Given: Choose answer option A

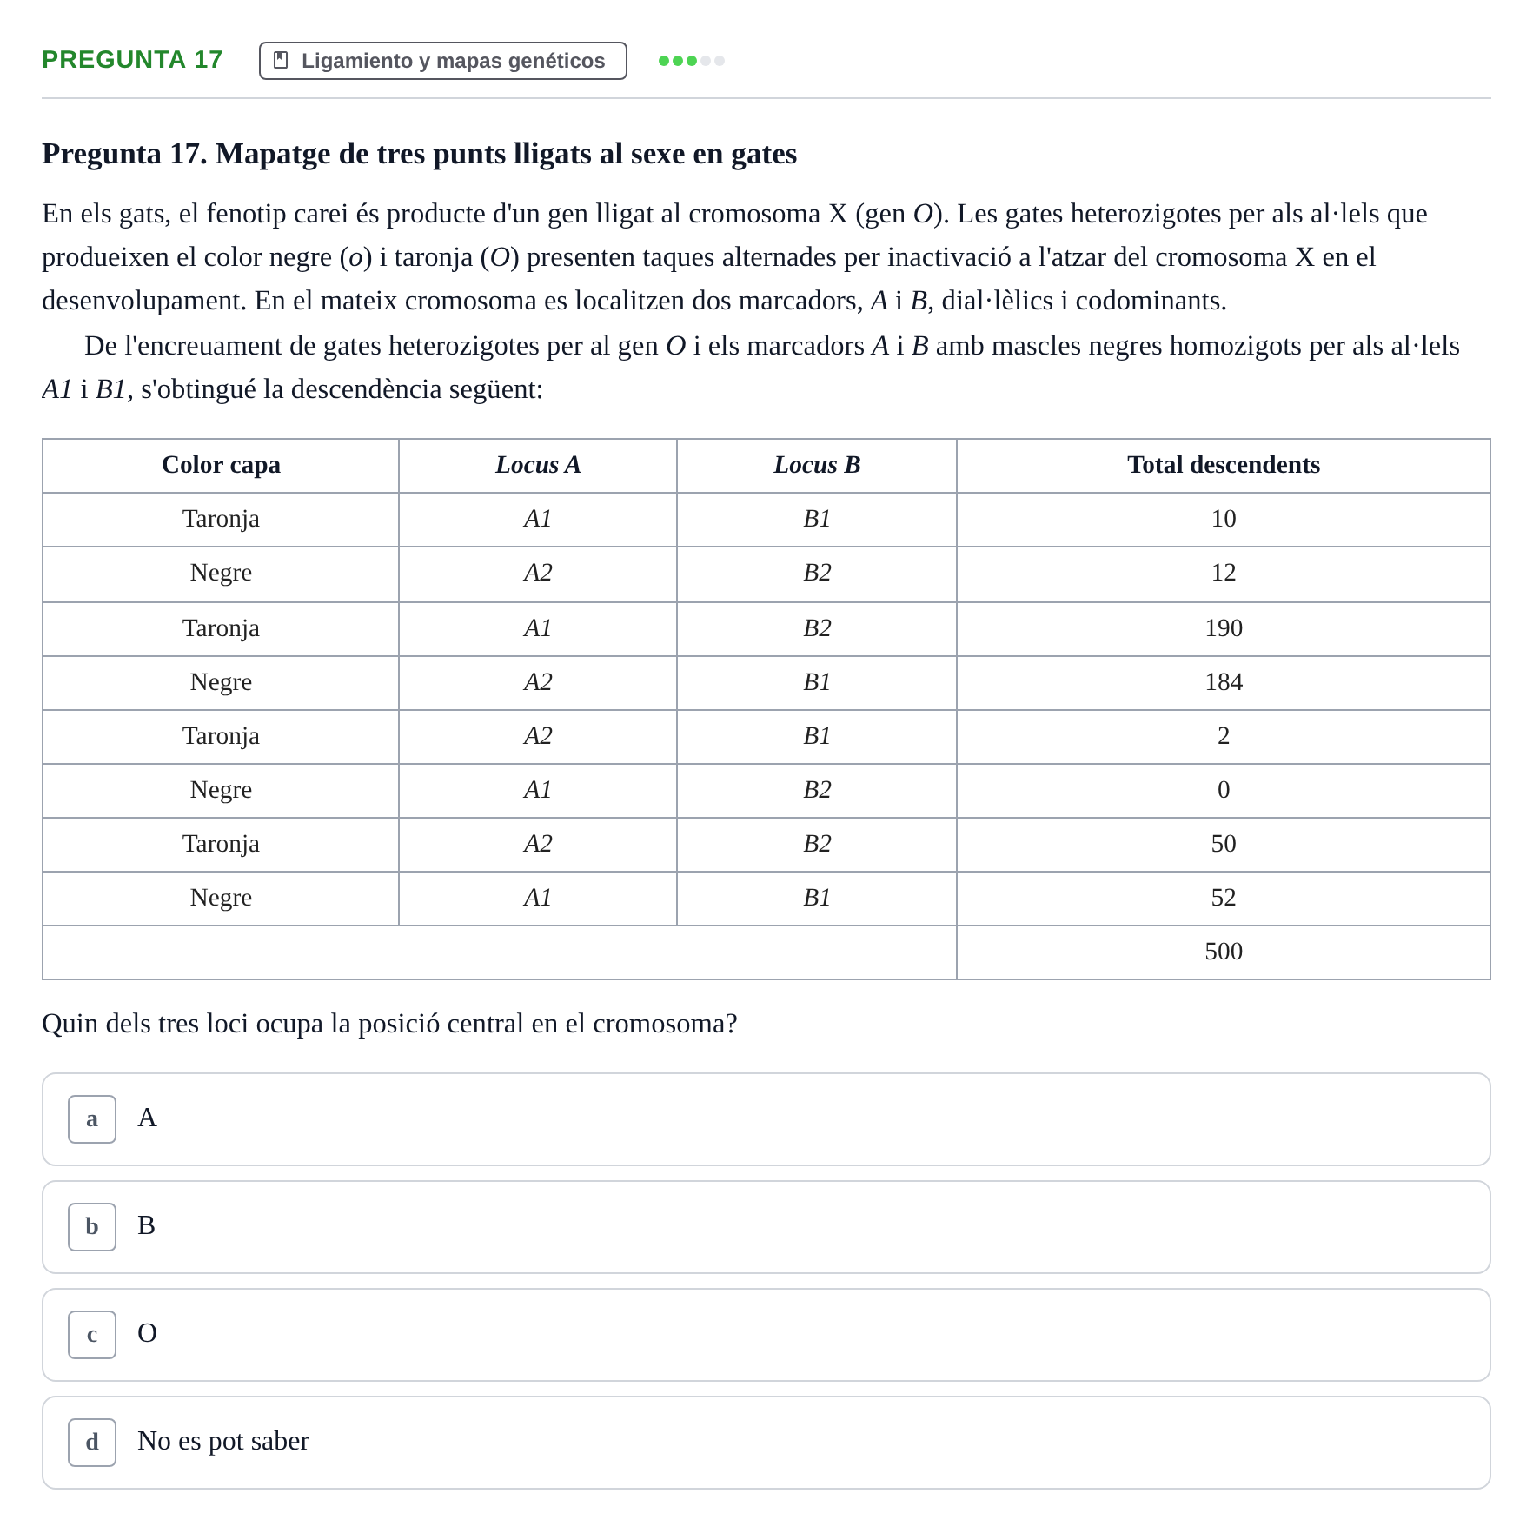Looking at the screenshot, I should coord(766,1119).
